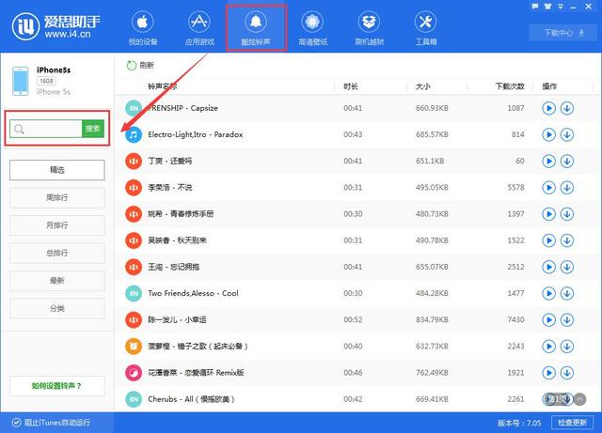Download Two Friends,Alesso - Cool ringtone
The height and width of the screenshot is (433, 602).
pos(567,293)
